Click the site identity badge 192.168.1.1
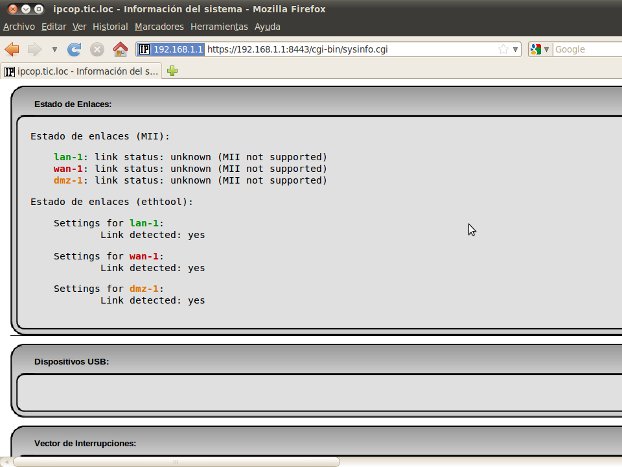 tap(171, 49)
